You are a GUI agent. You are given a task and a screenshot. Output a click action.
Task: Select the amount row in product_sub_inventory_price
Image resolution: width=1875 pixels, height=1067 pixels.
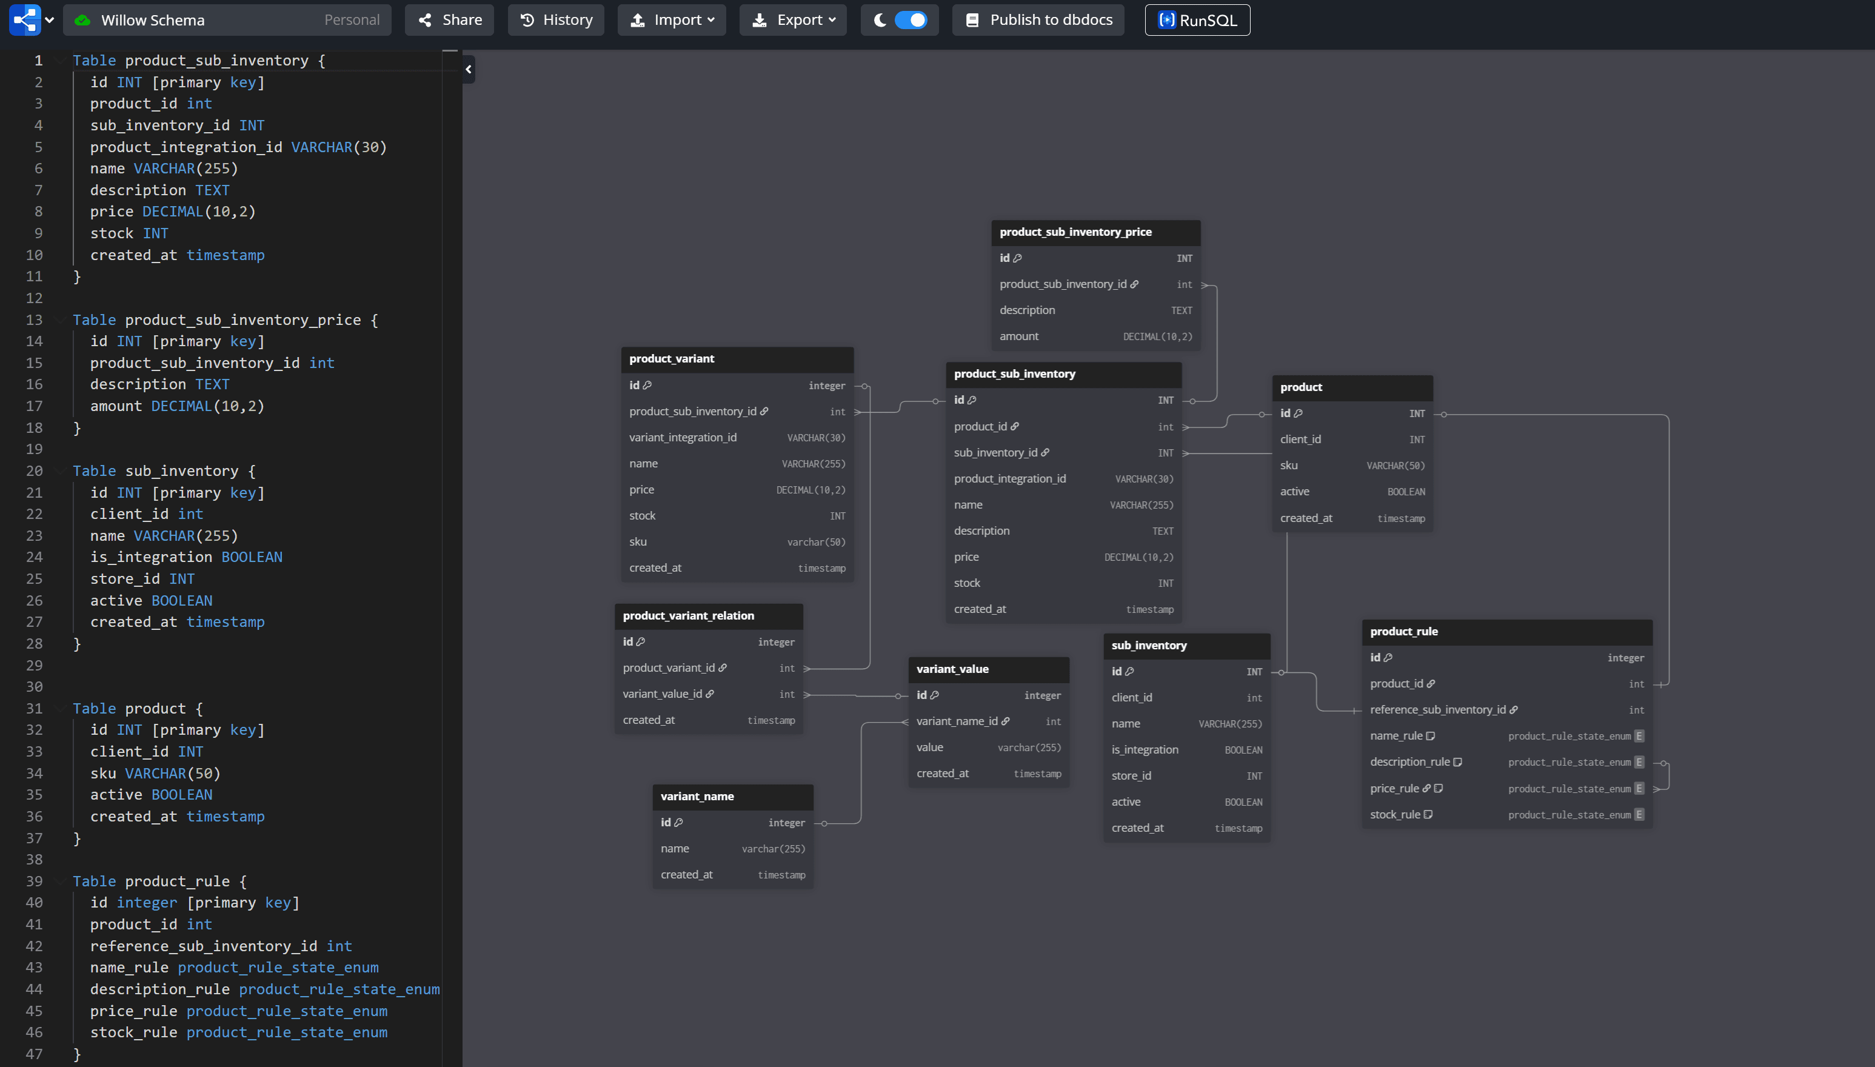pyautogui.click(x=1095, y=336)
